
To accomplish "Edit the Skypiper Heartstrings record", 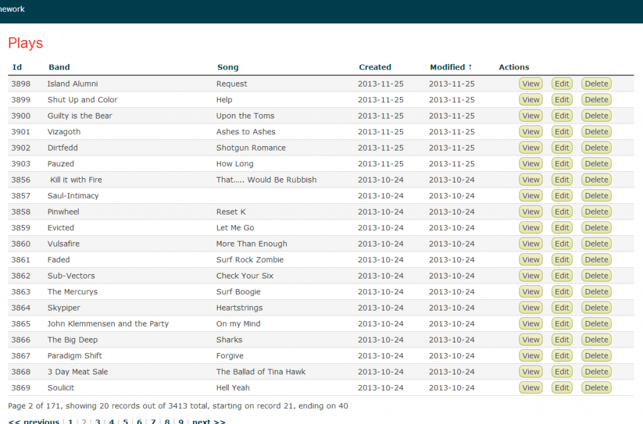I will (561, 308).
